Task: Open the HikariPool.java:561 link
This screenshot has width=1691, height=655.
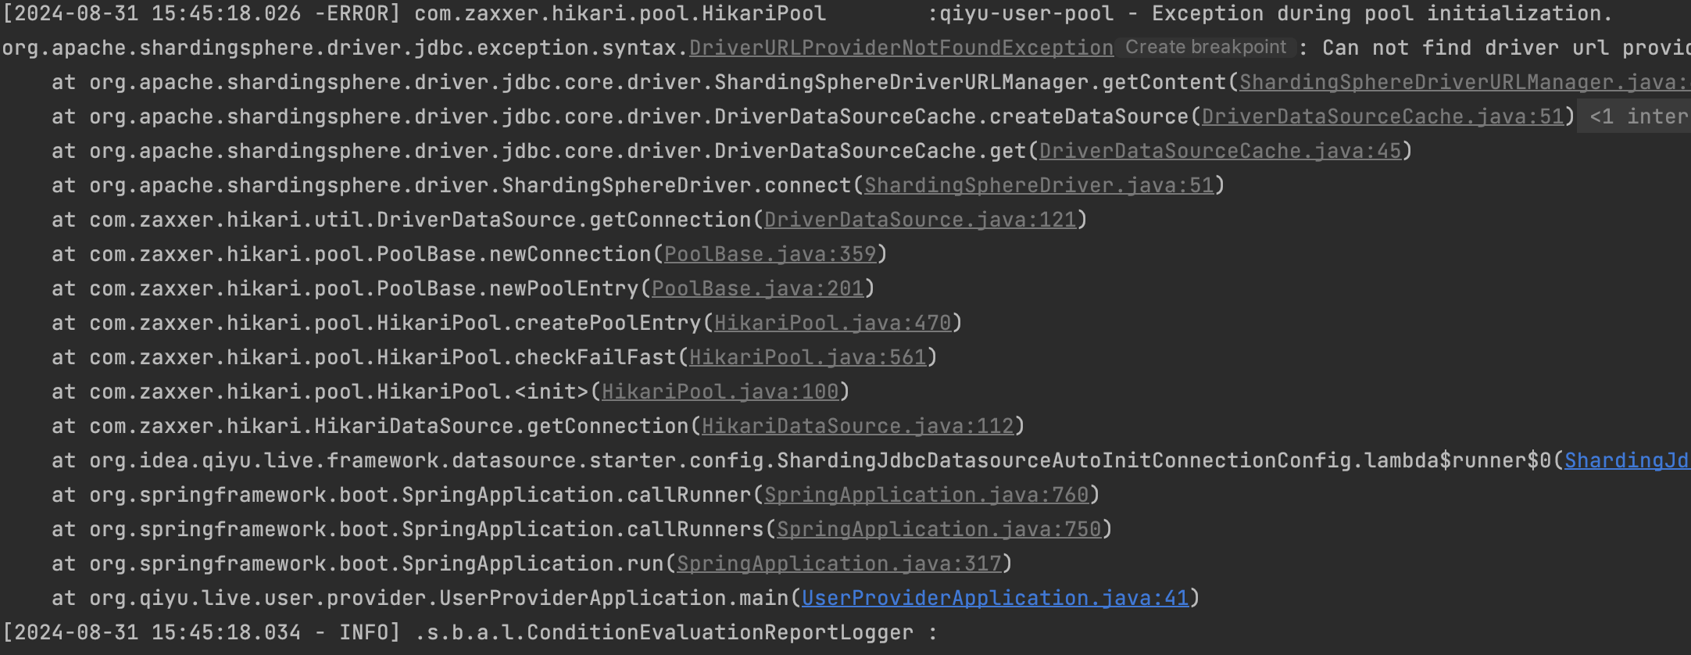Action: pos(807,357)
